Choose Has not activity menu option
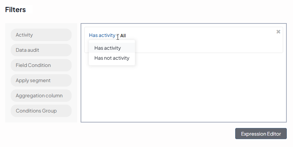The width and height of the screenshot is (293, 147). point(112,58)
